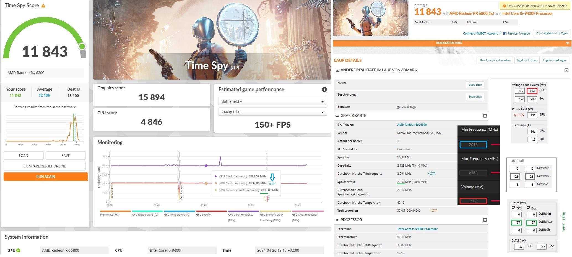Image resolution: width=572 pixels, height=257 pixels.
Task: Click the green GPU validation check icon
Action: click(x=18, y=250)
